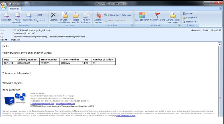224x124 pixels.
Task: Click the Suchen search button
Action: click(x=188, y=13)
